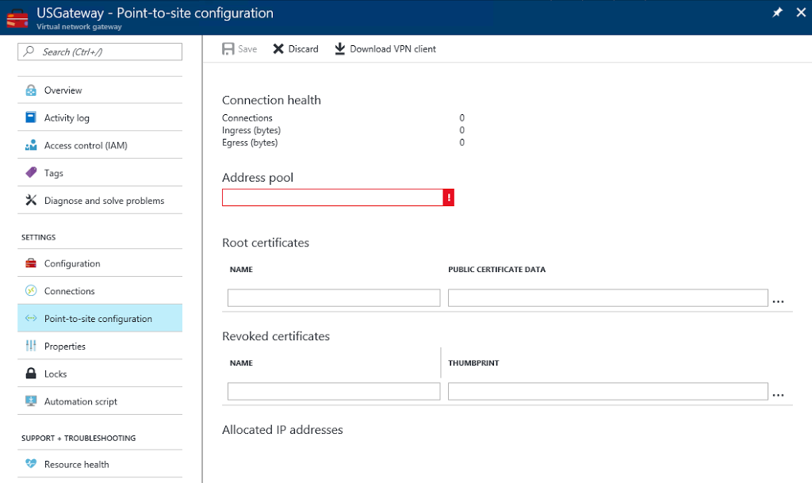The width and height of the screenshot is (812, 483).
Task: Download VPN client
Action: (385, 48)
